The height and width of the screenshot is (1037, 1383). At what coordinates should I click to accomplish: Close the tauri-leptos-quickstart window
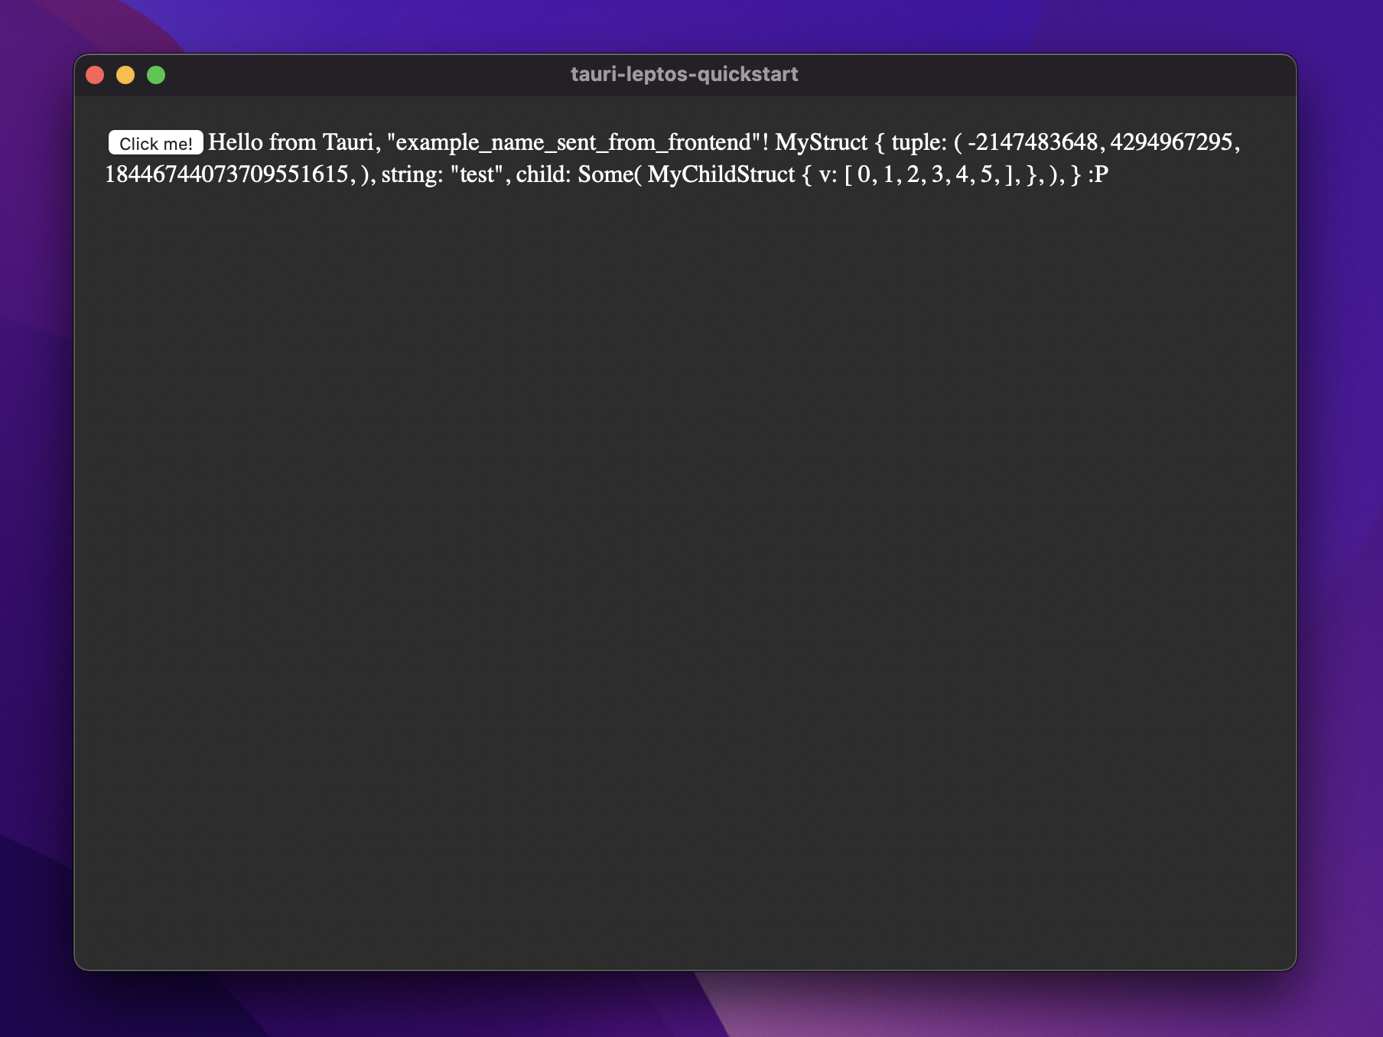(x=95, y=75)
